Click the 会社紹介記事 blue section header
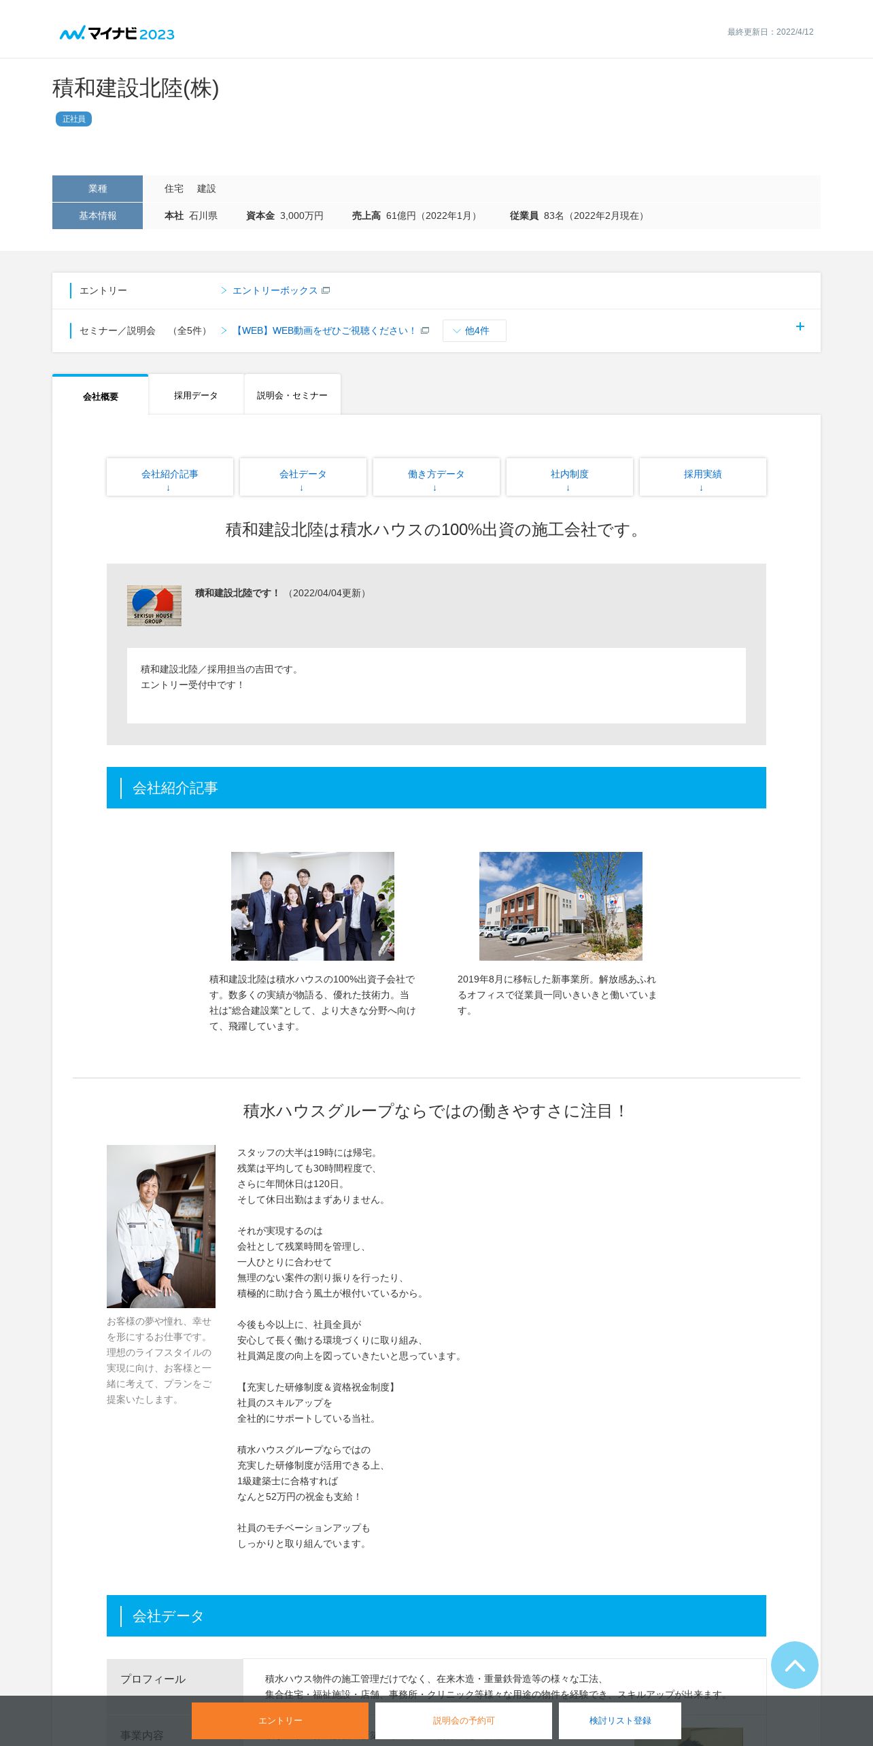This screenshot has height=1746, width=873. (x=437, y=787)
